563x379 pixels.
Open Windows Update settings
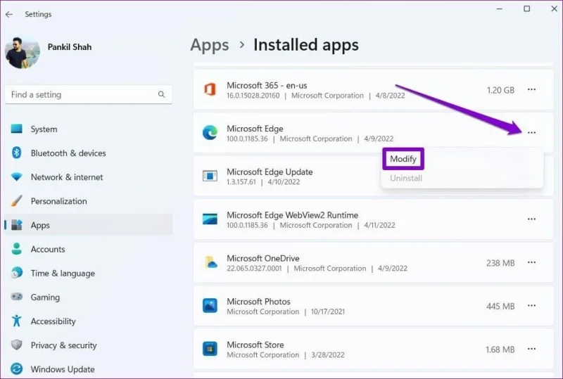89,369
